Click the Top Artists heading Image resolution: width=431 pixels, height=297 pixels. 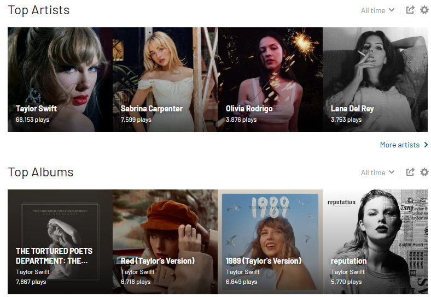point(39,10)
